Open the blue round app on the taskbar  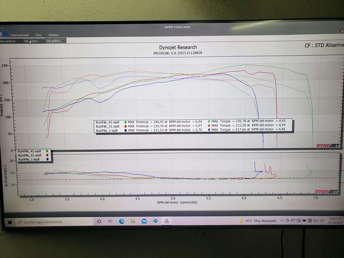coord(156,221)
